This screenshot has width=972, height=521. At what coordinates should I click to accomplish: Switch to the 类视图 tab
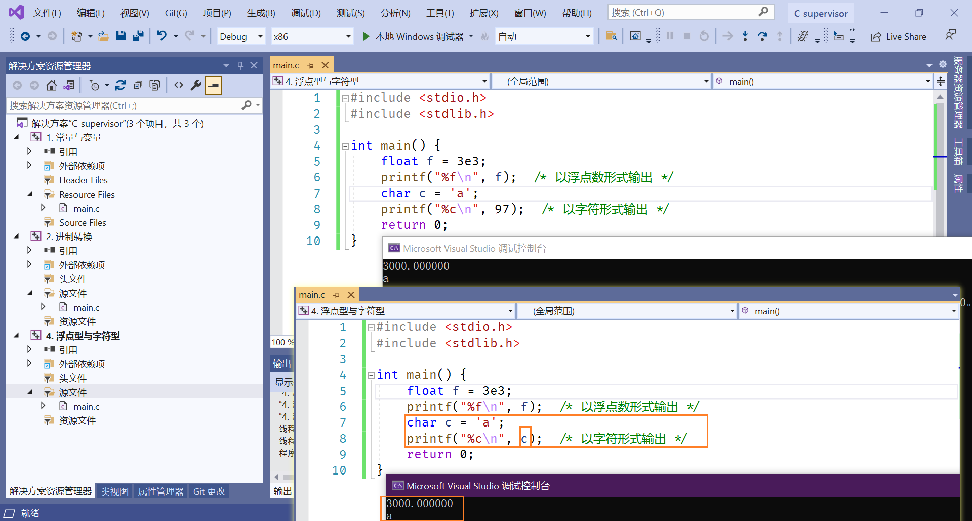pyautogui.click(x=115, y=491)
